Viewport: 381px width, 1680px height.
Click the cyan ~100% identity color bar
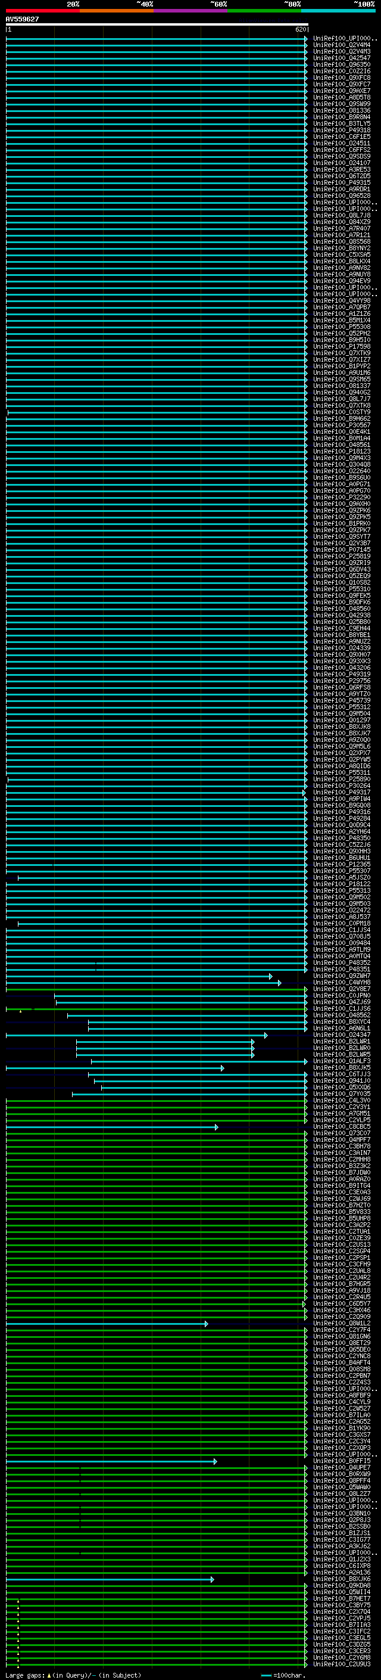[338, 11]
